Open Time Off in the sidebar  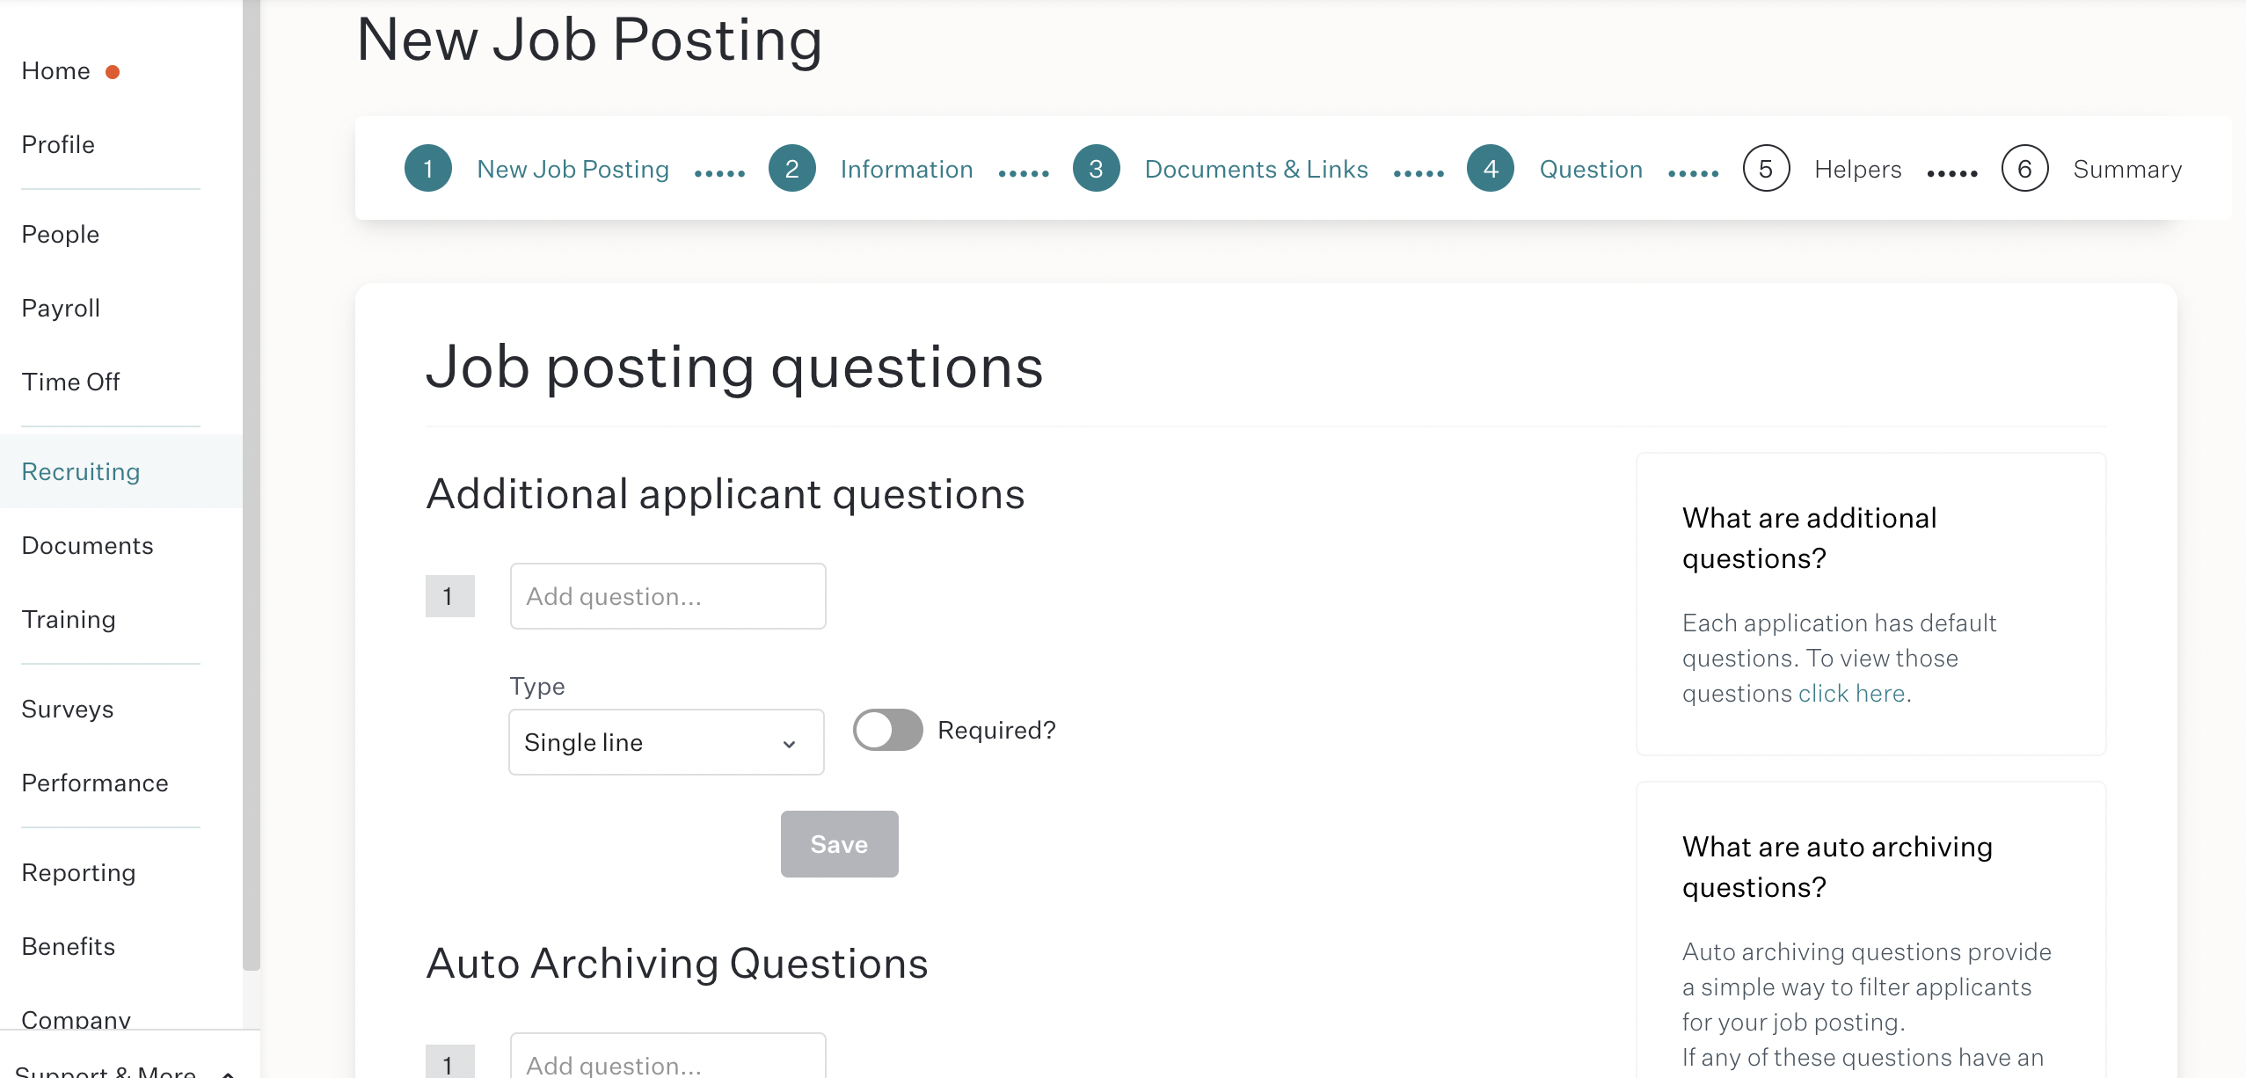click(x=70, y=382)
